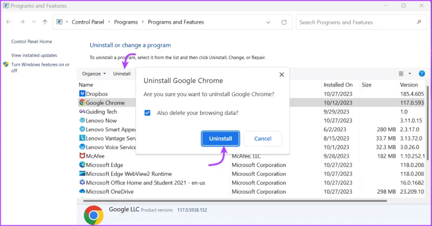Click the horizontal scrollbar under the list

(235, 201)
